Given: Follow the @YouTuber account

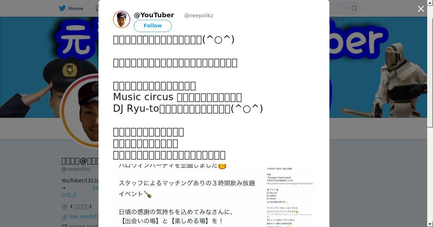Looking at the screenshot, I should [x=153, y=26].
